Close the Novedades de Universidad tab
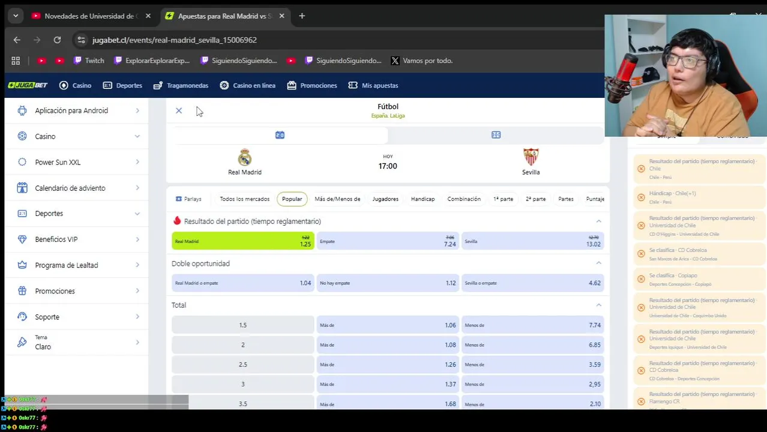 tap(148, 16)
